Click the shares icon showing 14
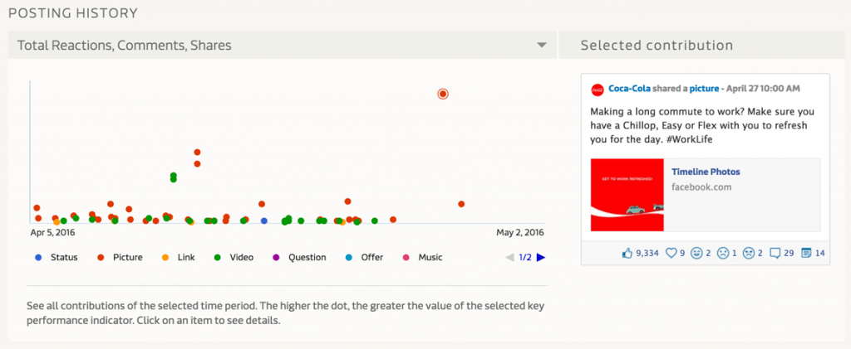The height and width of the screenshot is (349, 851). pos(805,253)
